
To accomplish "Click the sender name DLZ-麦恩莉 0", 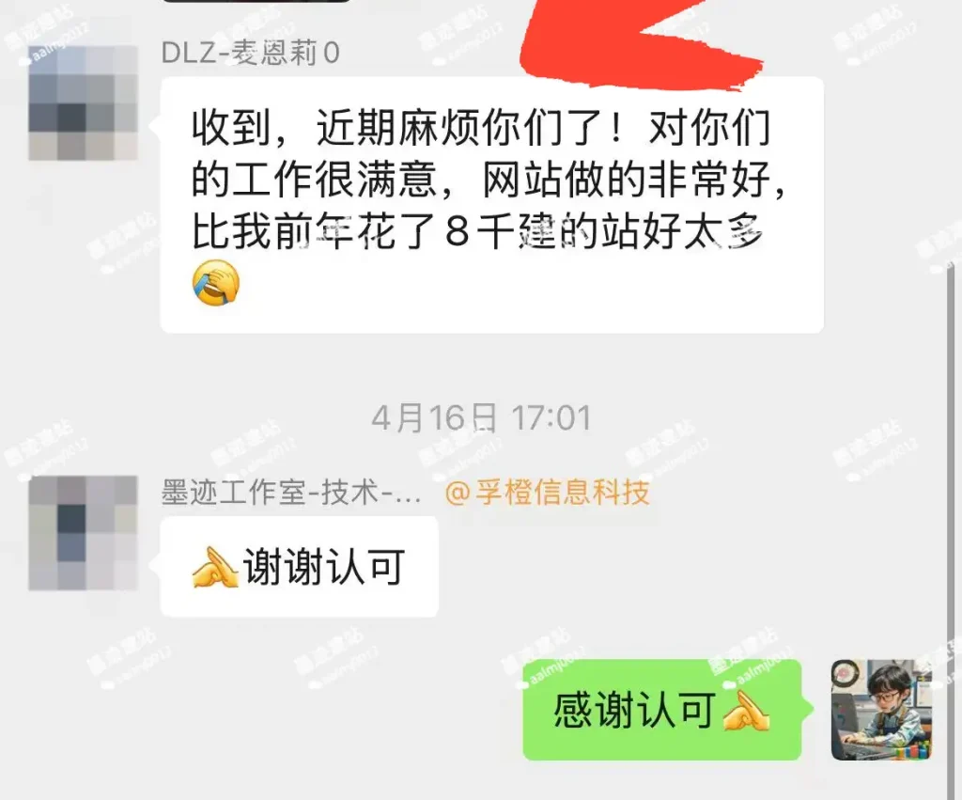I will (250, 54).
